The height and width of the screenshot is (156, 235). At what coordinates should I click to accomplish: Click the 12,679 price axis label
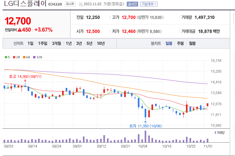pyautogui.click(x=216, y=104)
